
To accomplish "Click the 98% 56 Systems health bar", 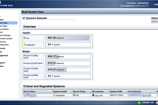I will (68, 38).
